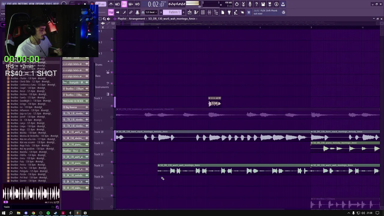Open the TOOLS menu
384x216 pixels.
[49, 4]
